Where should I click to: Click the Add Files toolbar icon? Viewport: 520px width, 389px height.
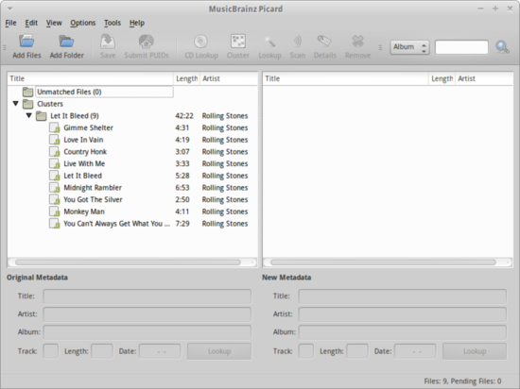26,42
